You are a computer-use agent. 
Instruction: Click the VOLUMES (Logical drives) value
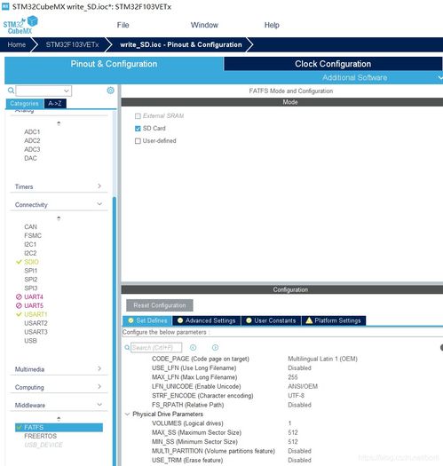coord(289,423)
